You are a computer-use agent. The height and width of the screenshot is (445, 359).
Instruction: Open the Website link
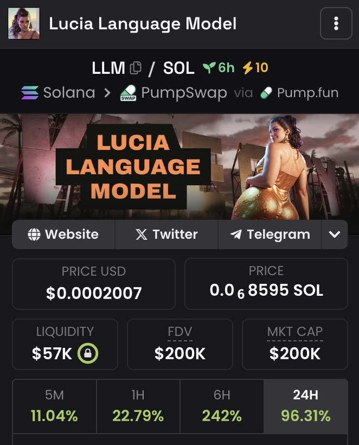tap(63, 234)
